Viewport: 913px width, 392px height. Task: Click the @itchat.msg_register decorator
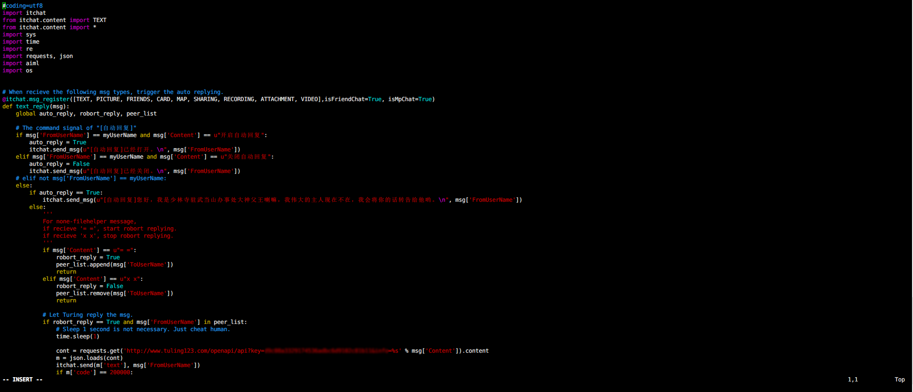pos(36,99)
